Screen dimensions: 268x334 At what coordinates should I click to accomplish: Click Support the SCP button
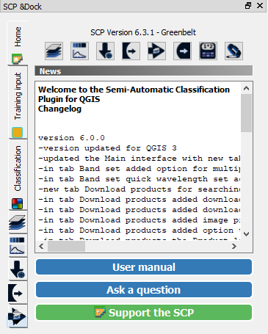(x=144, y=313)
